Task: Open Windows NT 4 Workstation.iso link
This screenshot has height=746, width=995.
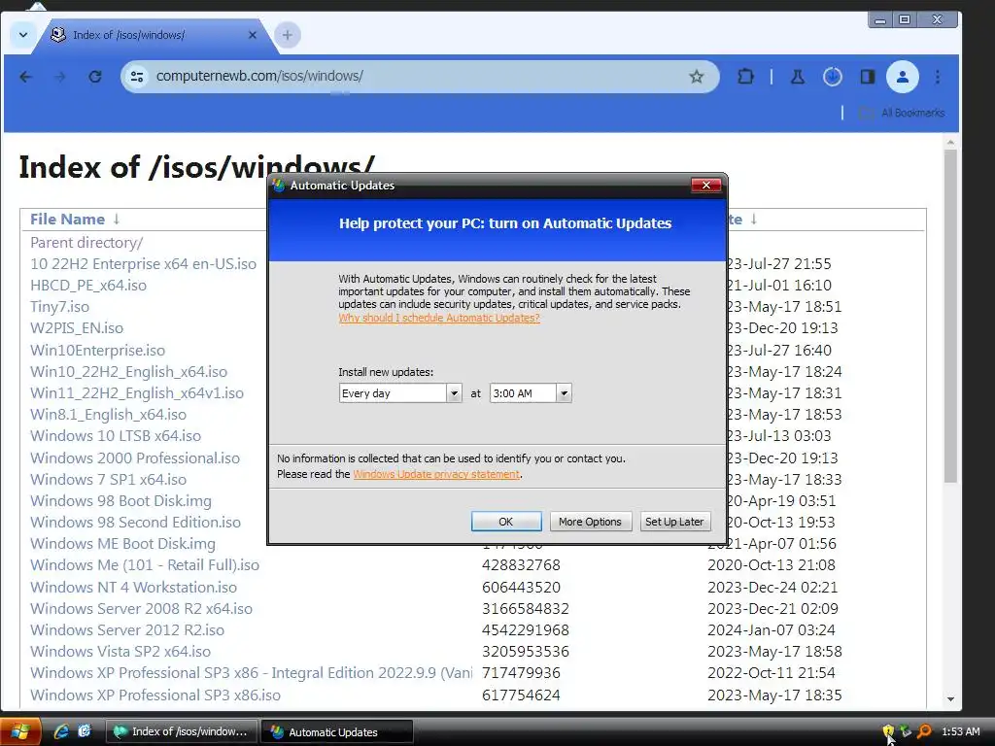Action: pyautogui.click(x=133, y=588)
